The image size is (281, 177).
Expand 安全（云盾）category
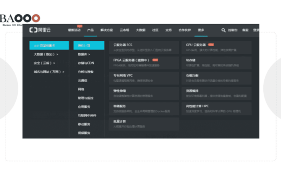point(44,63)
